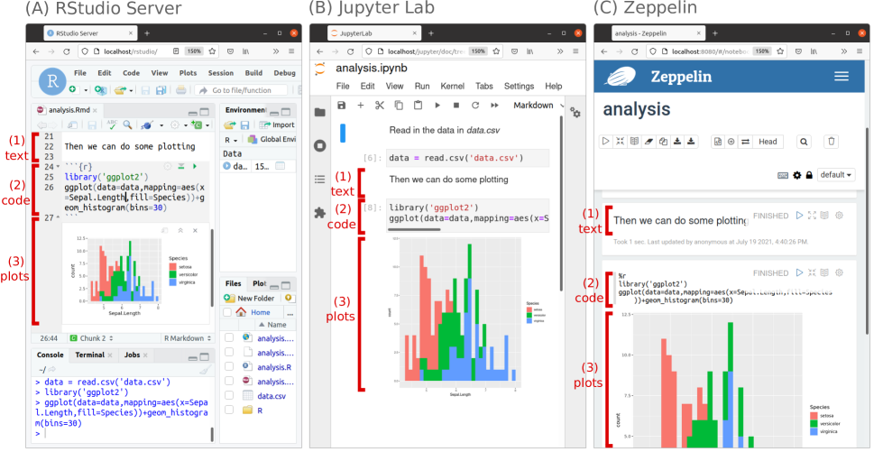874x452 pixels.
Task: Click the Home link in Files pane
Action: point(260,313)
